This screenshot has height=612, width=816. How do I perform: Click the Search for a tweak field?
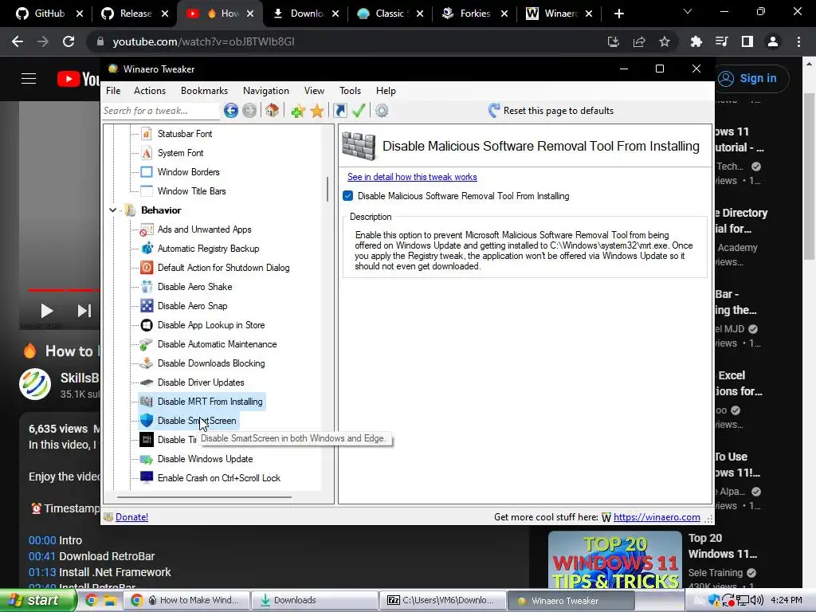pyautogui.click(x=160, y=110)
